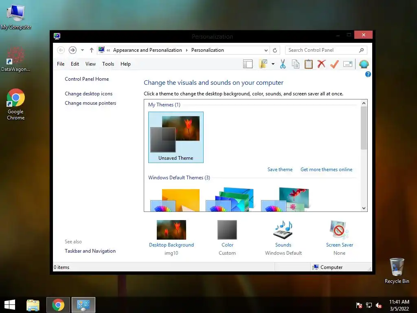Select the Unsaved Theme thumbnail
Image resolution: width=417 pixels, height=313 pixels.
click(176, 137)
